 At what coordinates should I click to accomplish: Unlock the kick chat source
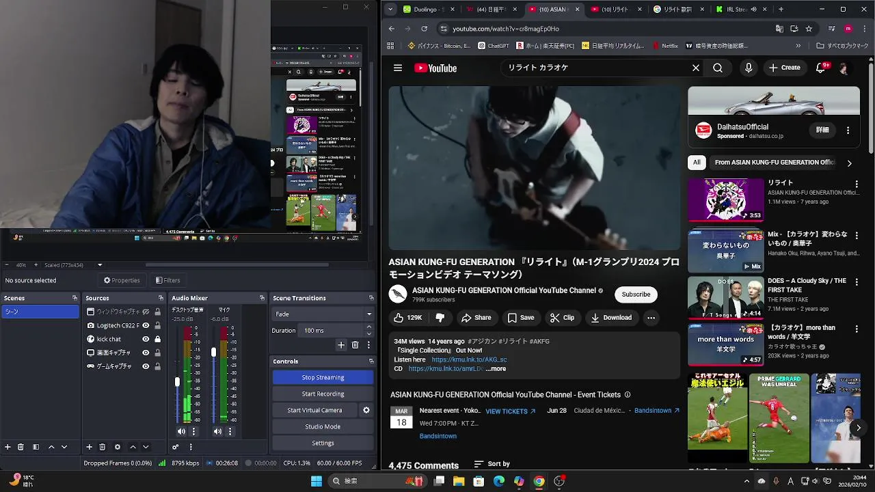tap(157, 339)
